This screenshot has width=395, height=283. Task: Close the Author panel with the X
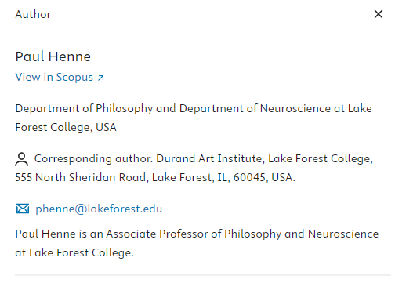pos(379,14)
